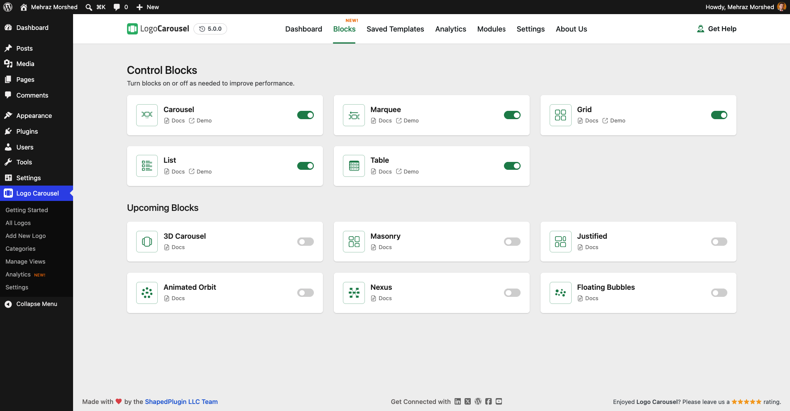The height and width of the screenshot is (411, 790).
Task: Turn off the Grid block toggle
Action: click(719, 115)
